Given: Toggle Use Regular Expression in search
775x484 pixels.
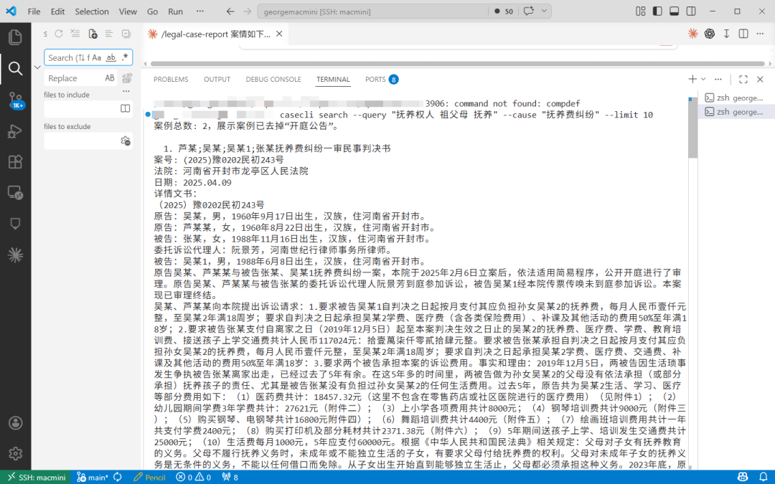Looking at the screenshot, I should click(x=125, y=57).
